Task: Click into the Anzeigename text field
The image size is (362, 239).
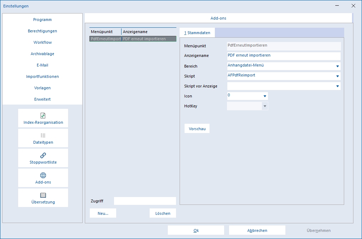Action: 284,56
